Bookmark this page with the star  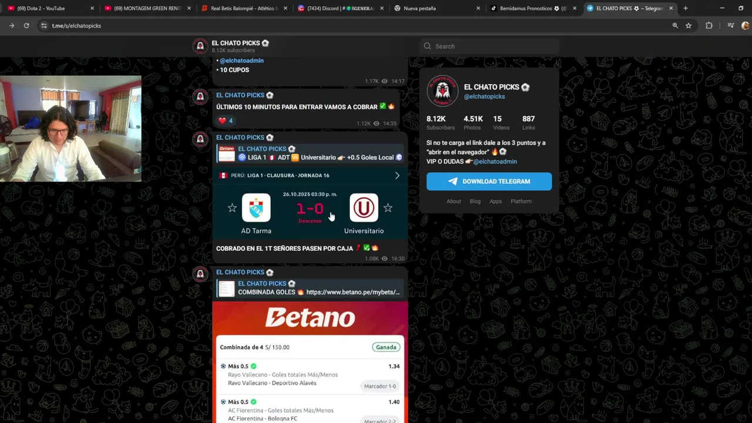pos(689,26)
